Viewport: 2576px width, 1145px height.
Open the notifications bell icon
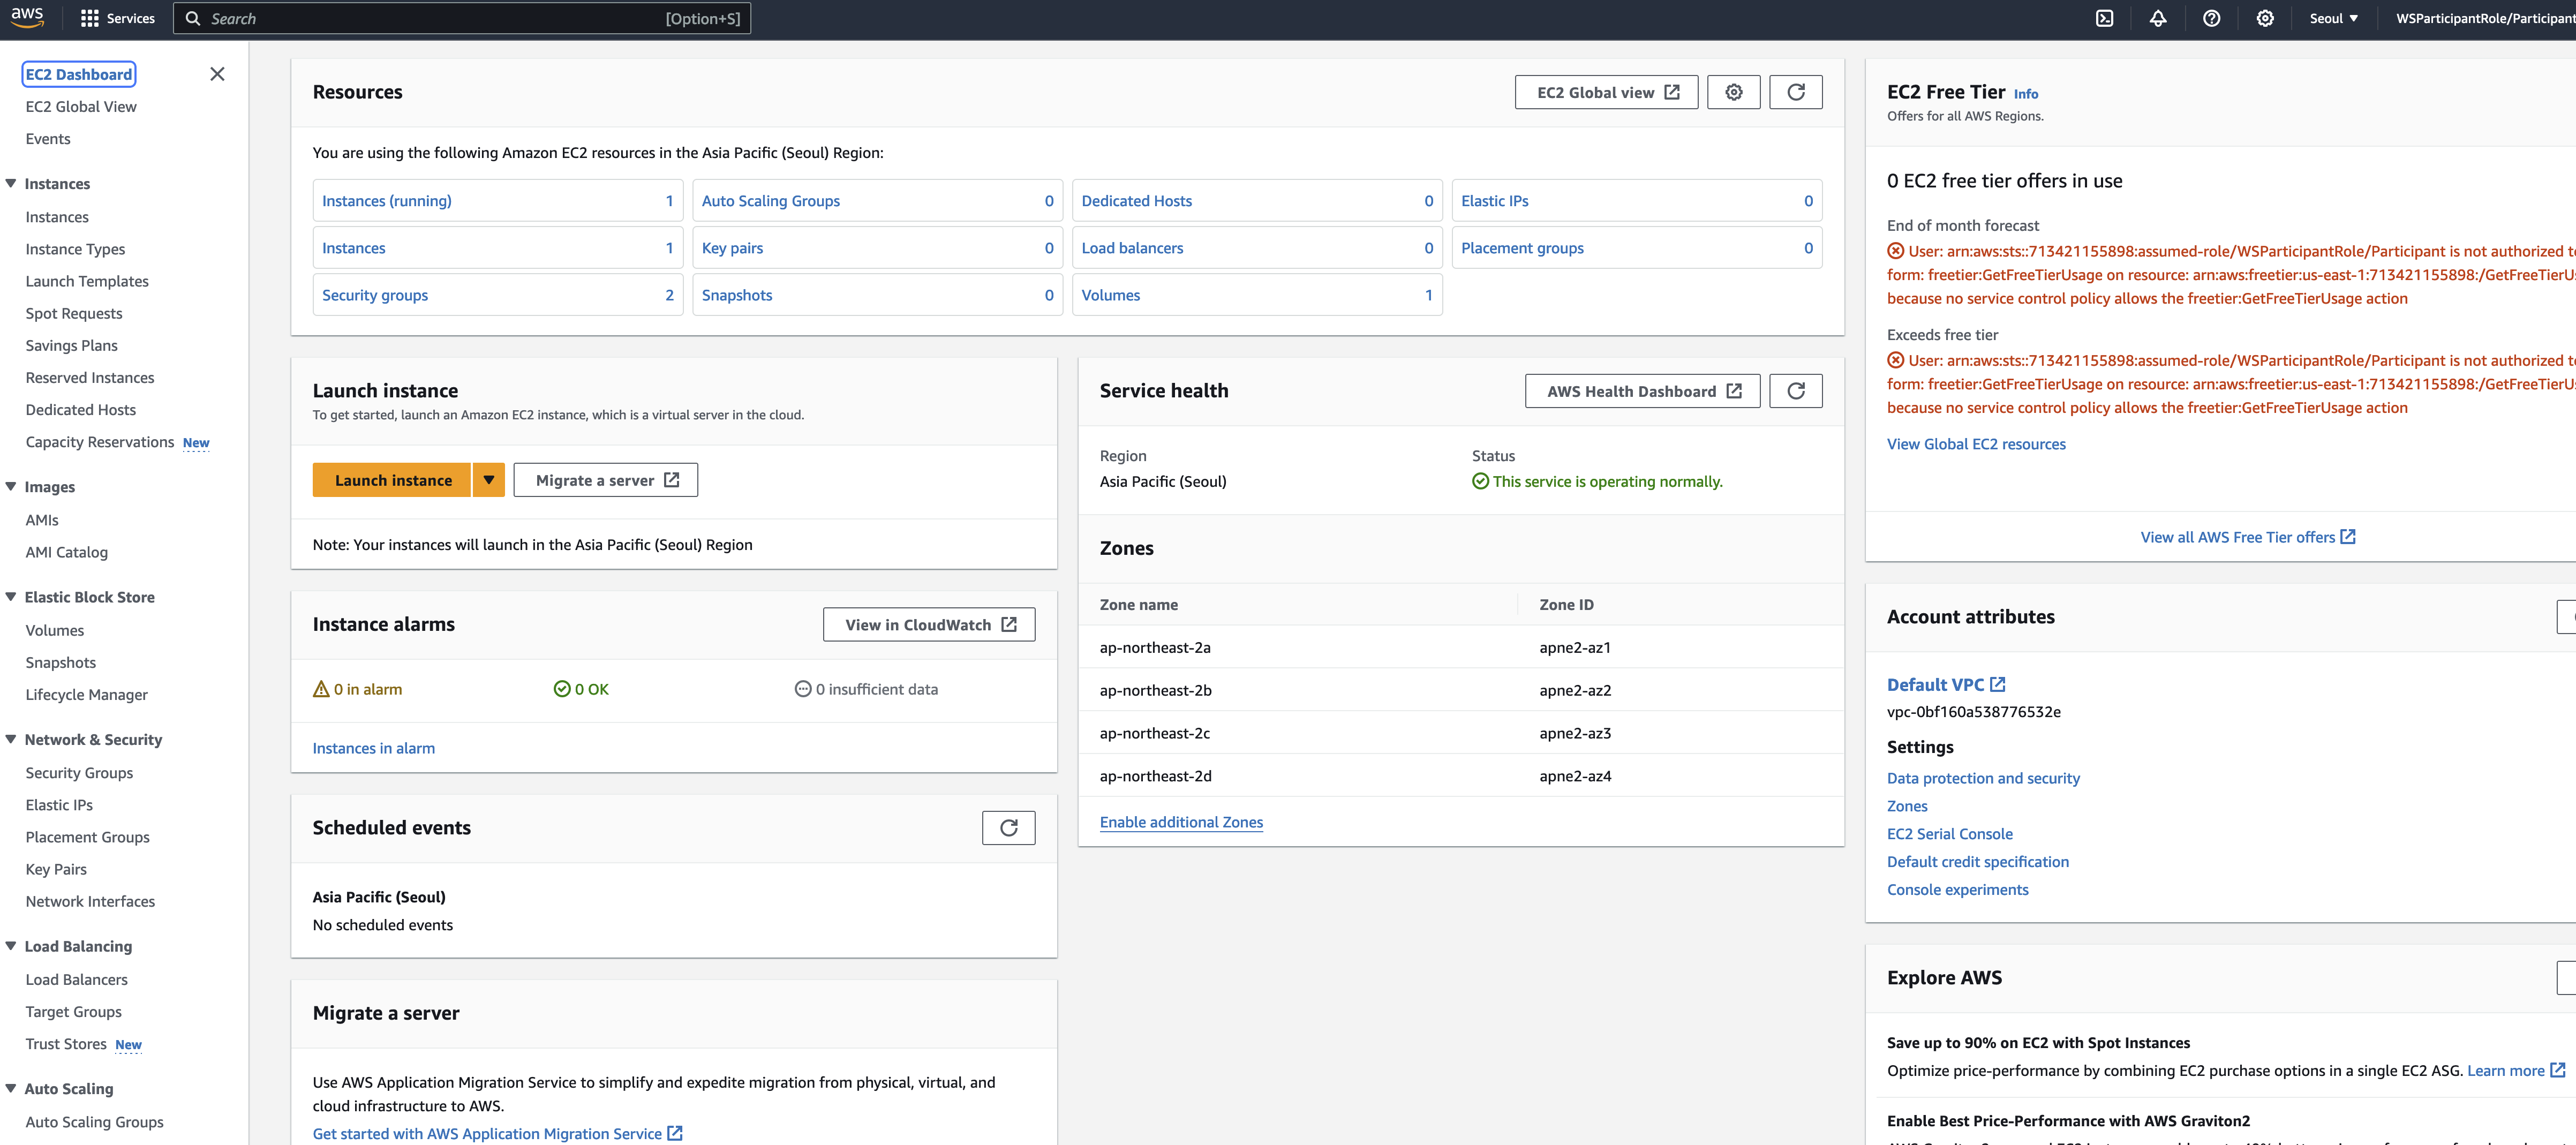[2158, 18]
